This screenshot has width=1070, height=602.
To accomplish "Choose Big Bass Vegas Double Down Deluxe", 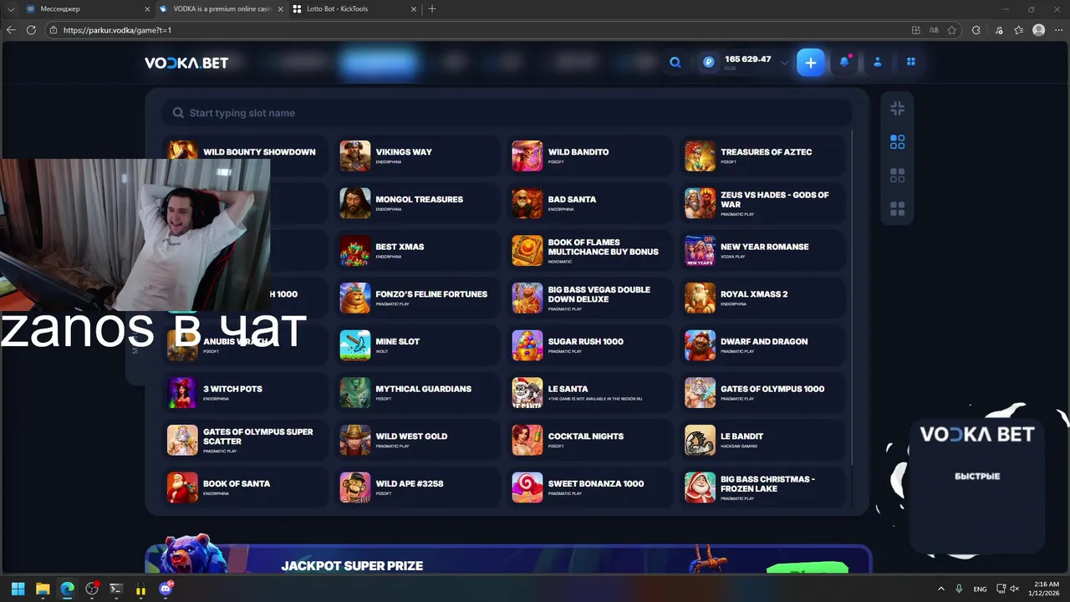I will coord(589,298).
